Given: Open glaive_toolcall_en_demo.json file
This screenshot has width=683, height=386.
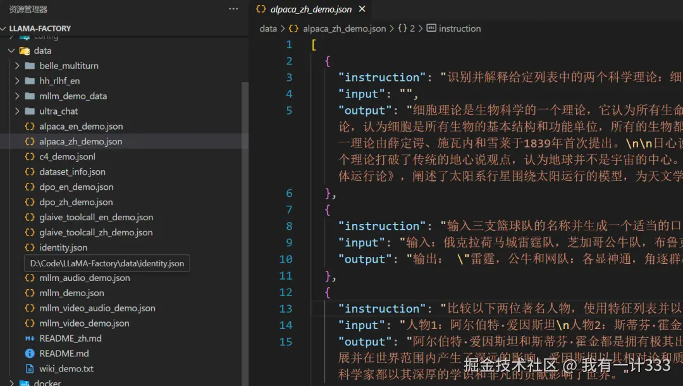Looking at the screenshot, I should (x=96, y=217).
